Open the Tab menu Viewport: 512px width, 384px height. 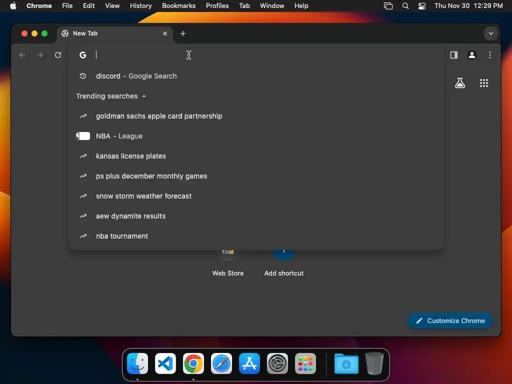coord(244,5)
